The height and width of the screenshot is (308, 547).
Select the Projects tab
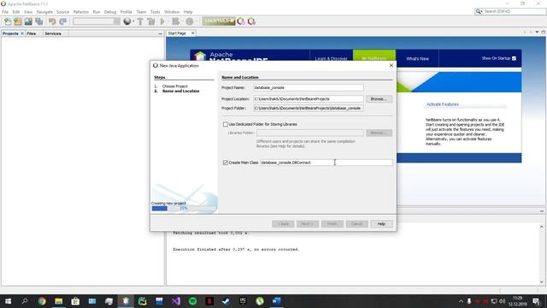pos(10,33)
